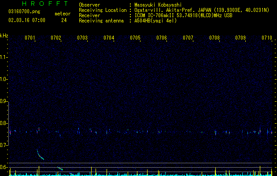Screen dimensions: 277x176
Task: Click the 0706 time marker
Action: 162,38
